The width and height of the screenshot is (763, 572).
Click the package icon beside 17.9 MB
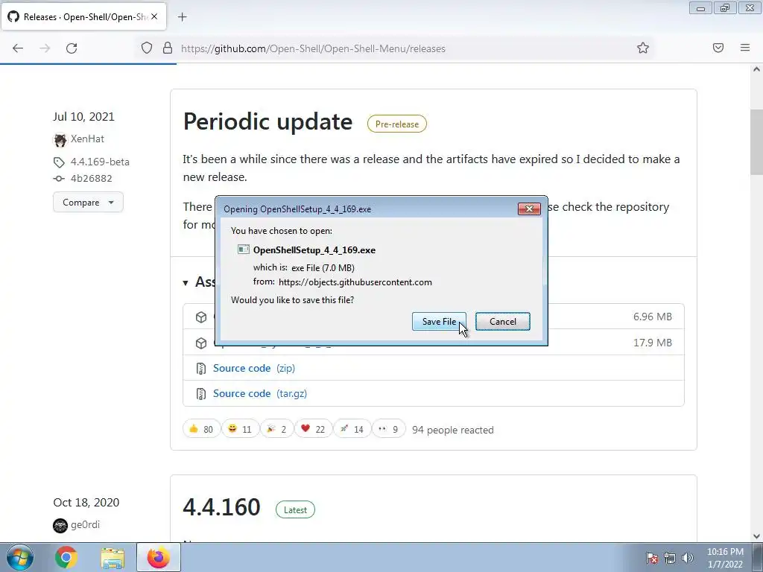coord(201,343)
